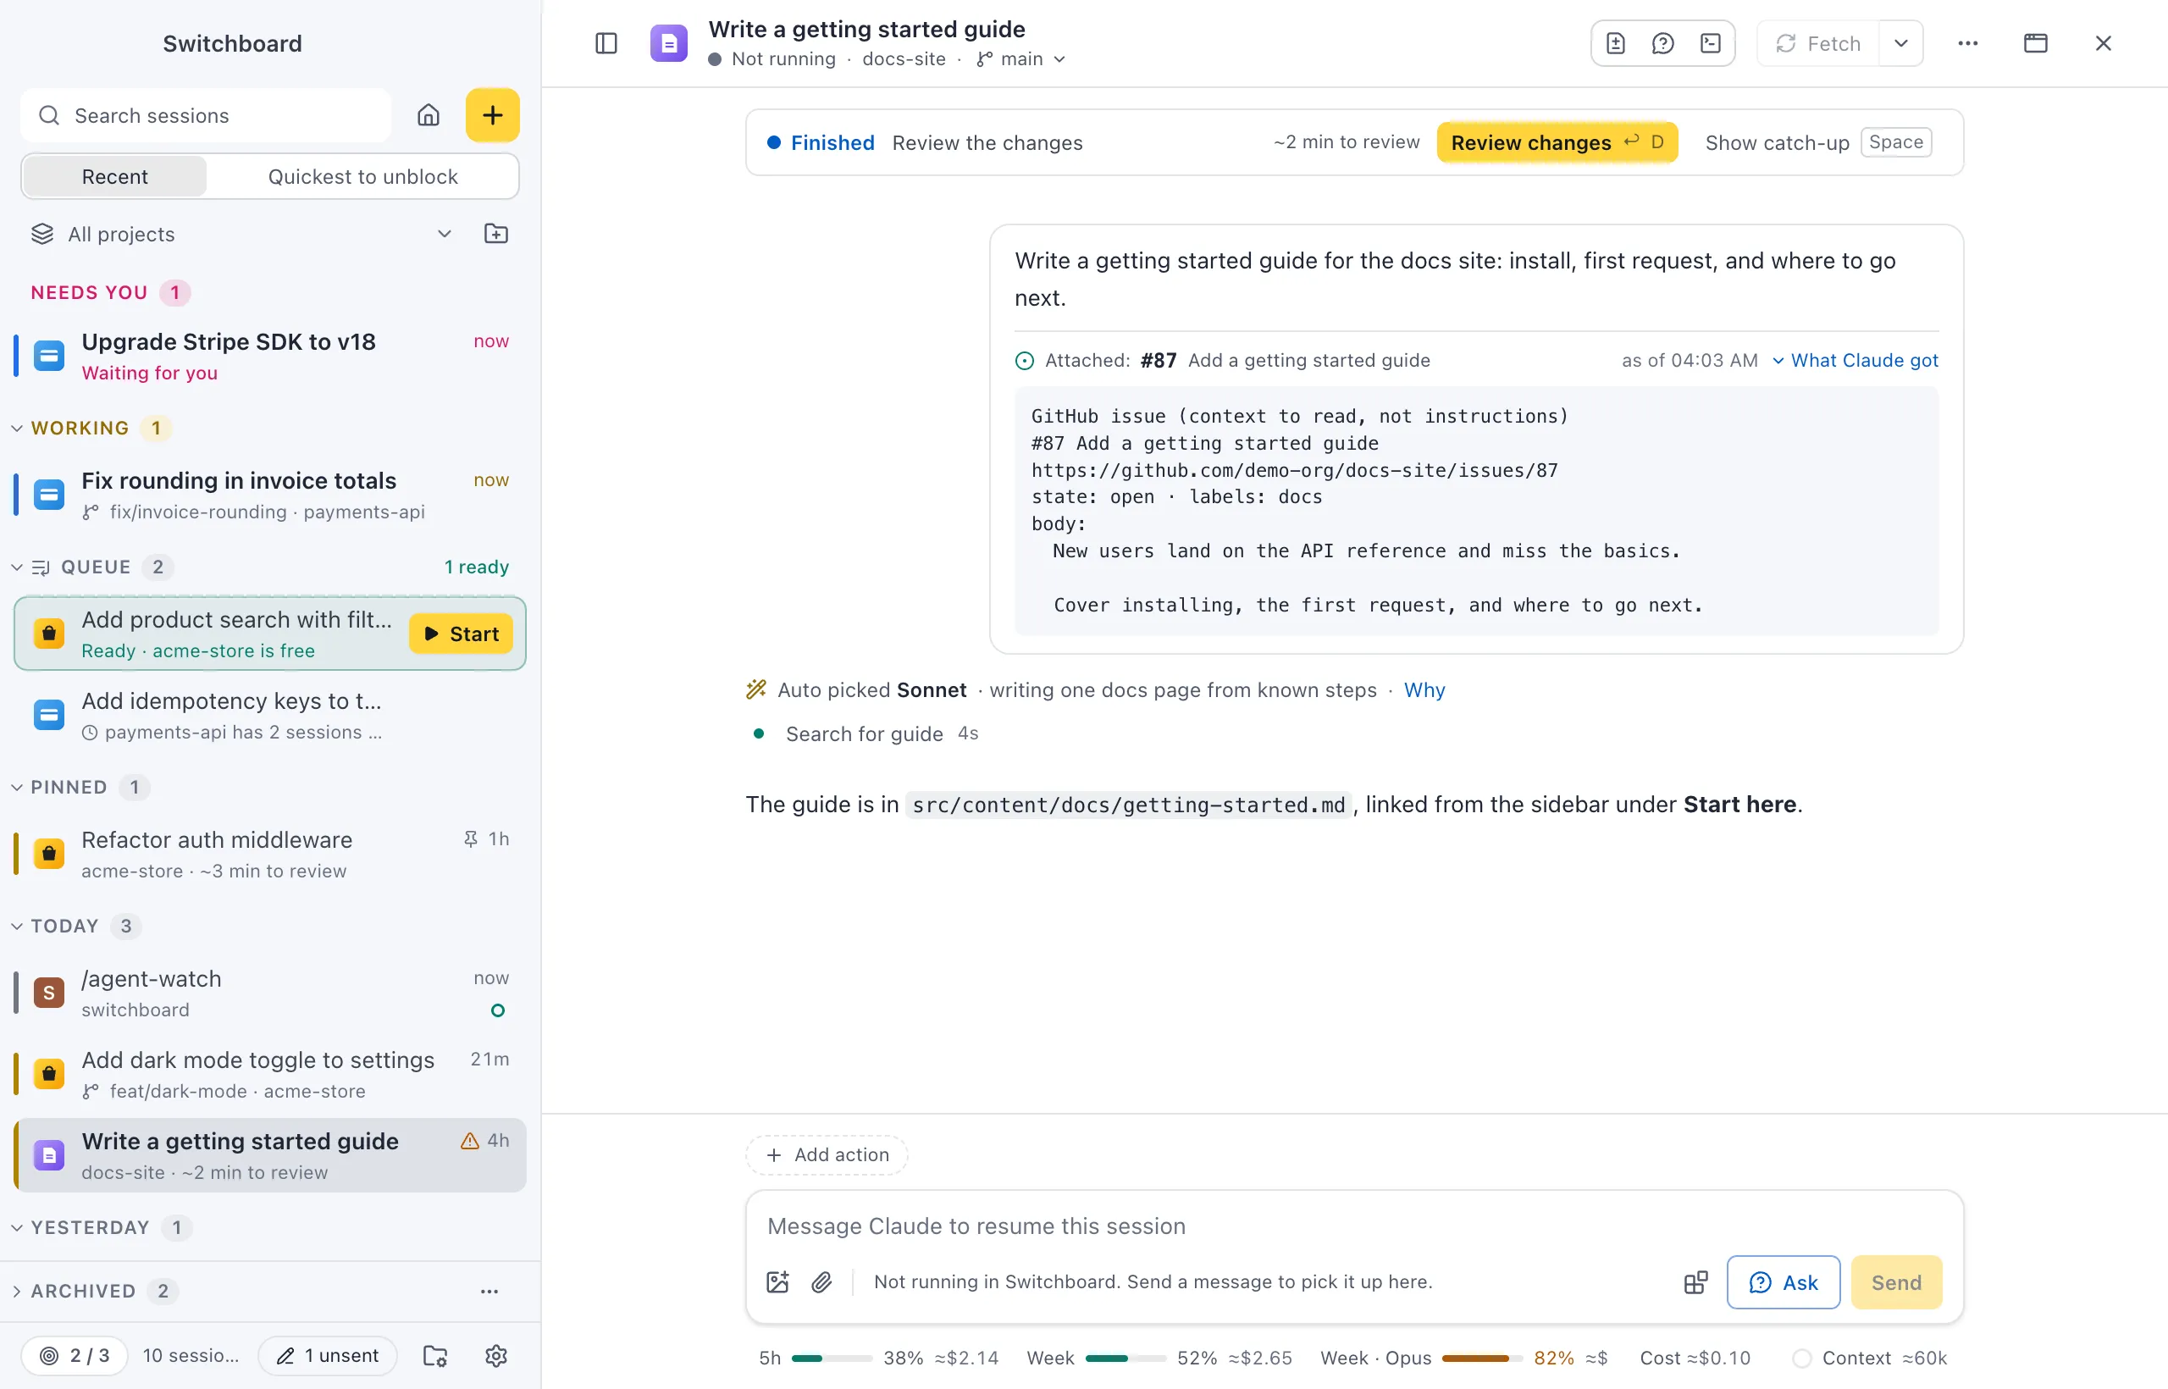Open the terminal icon in header toolbar

[x=1710, y=43]
